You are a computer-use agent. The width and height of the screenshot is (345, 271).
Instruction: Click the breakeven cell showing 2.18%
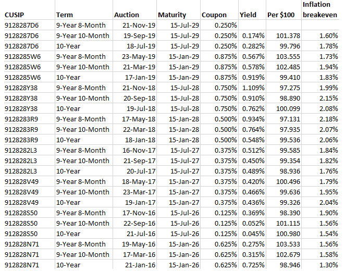click(x=323, y=119)
